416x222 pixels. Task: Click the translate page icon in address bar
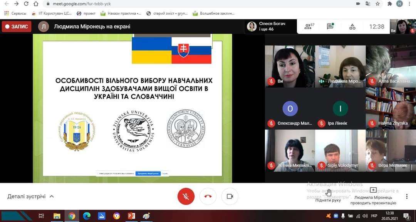pyautogui.click(x=368, y=4)
